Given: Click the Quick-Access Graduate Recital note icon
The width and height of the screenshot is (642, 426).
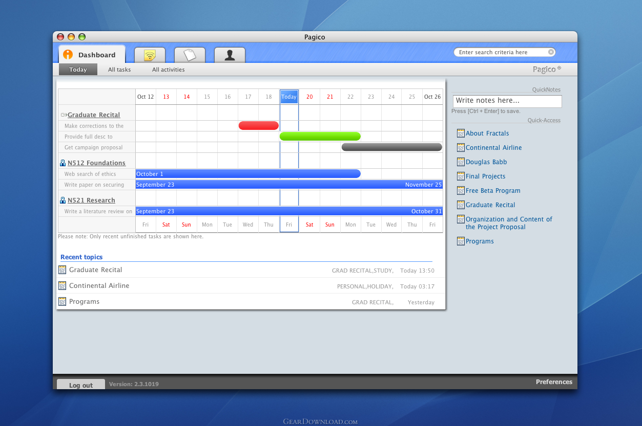Looking at the screenshot, I should pyautogui.click(x=461, y=205).
